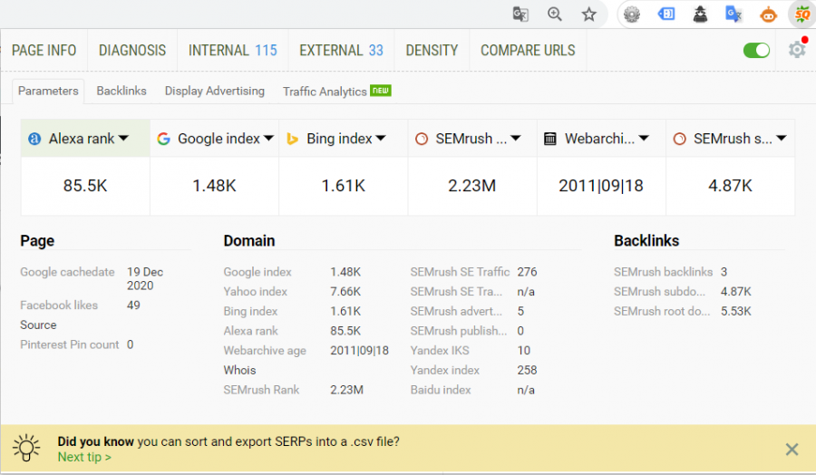Click SEMrush SE Traffic label
The width and height of the screenshot is (816, 475).
point(460,272)
